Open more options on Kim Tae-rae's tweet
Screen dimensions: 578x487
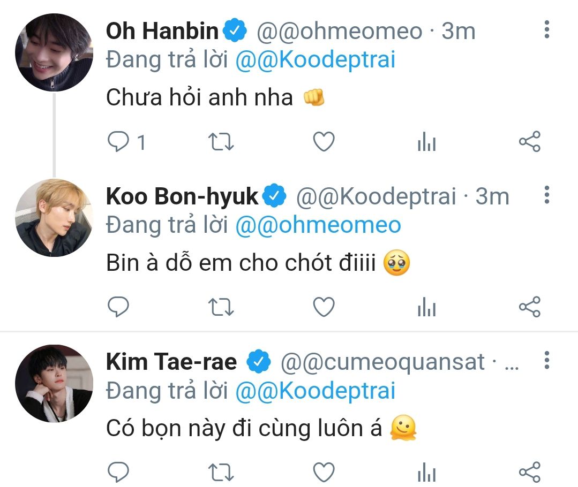(546, 360)
